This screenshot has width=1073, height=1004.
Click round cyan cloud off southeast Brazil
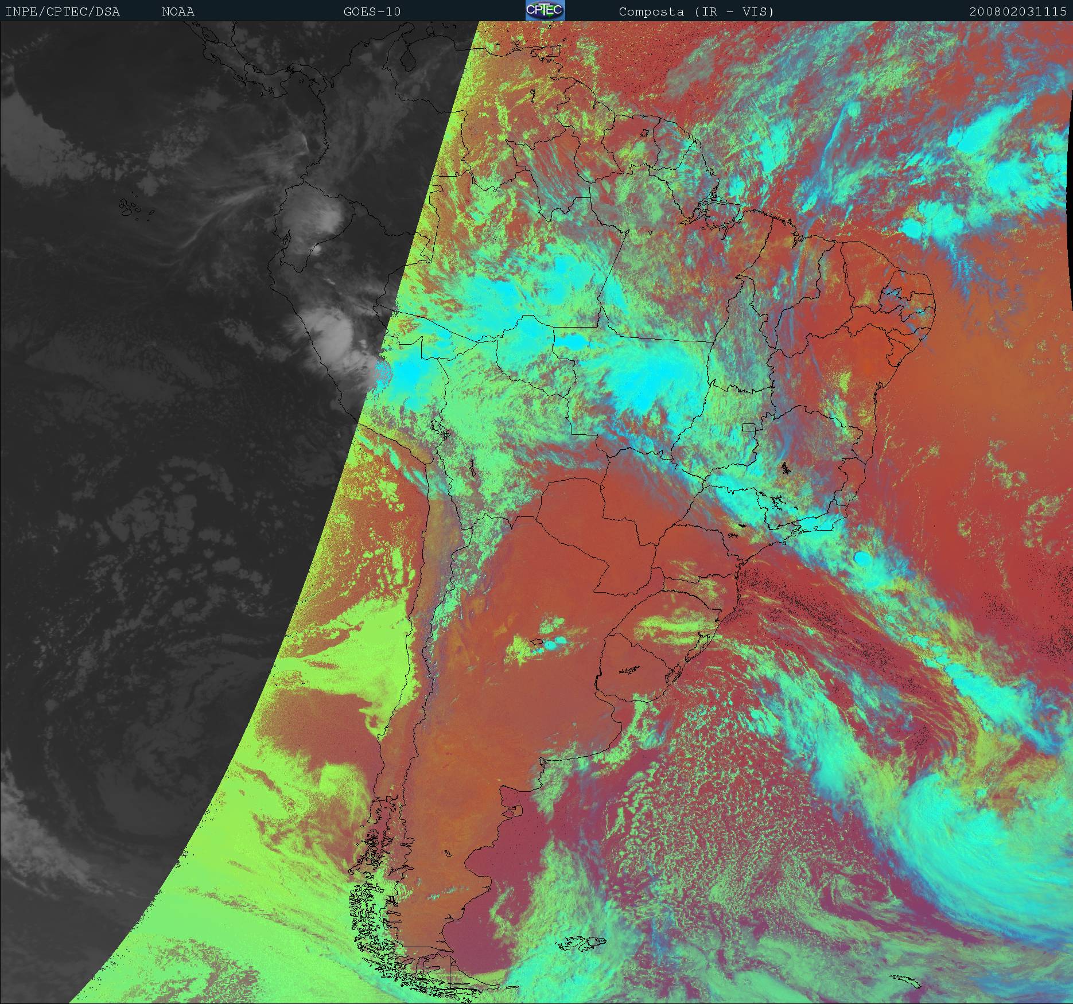pyautogui.click(x=861, y=557)
